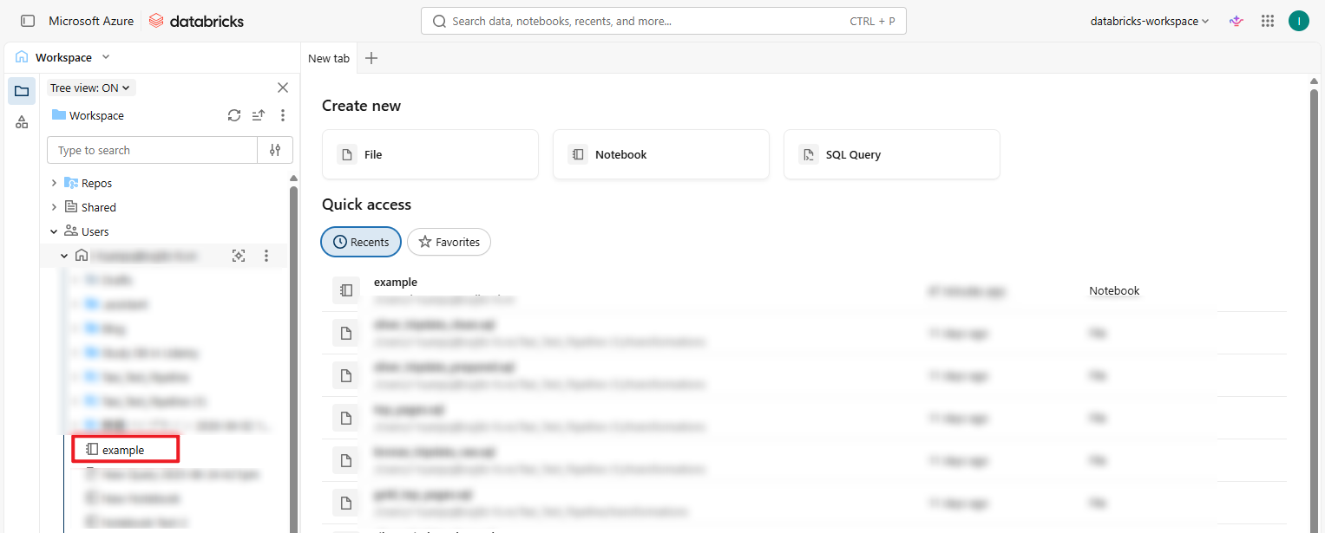Create a new Notebook
The image size is (1325, 533).
[x=660, y=154]
